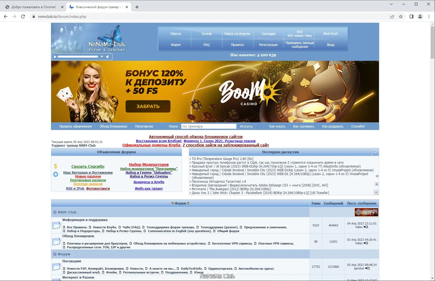Open Как скачивать help link
Screen dimensions: 435x281
[x=304, y=126]
